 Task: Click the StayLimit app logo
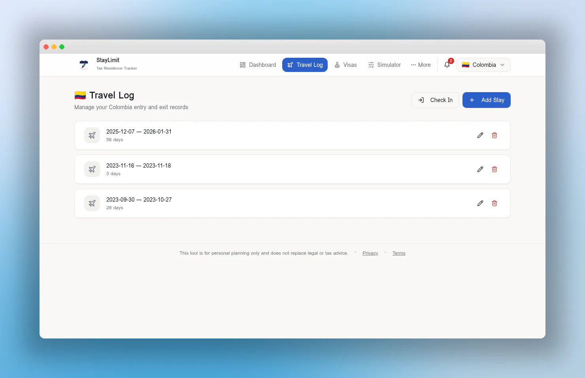point(84,64)
